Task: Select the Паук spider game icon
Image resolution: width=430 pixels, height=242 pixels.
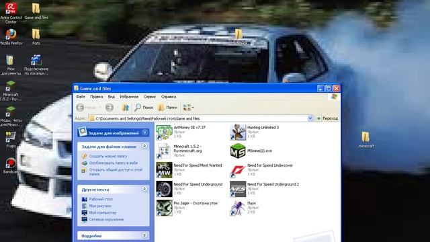Action: pyautogui.click(x=238, y=208)
